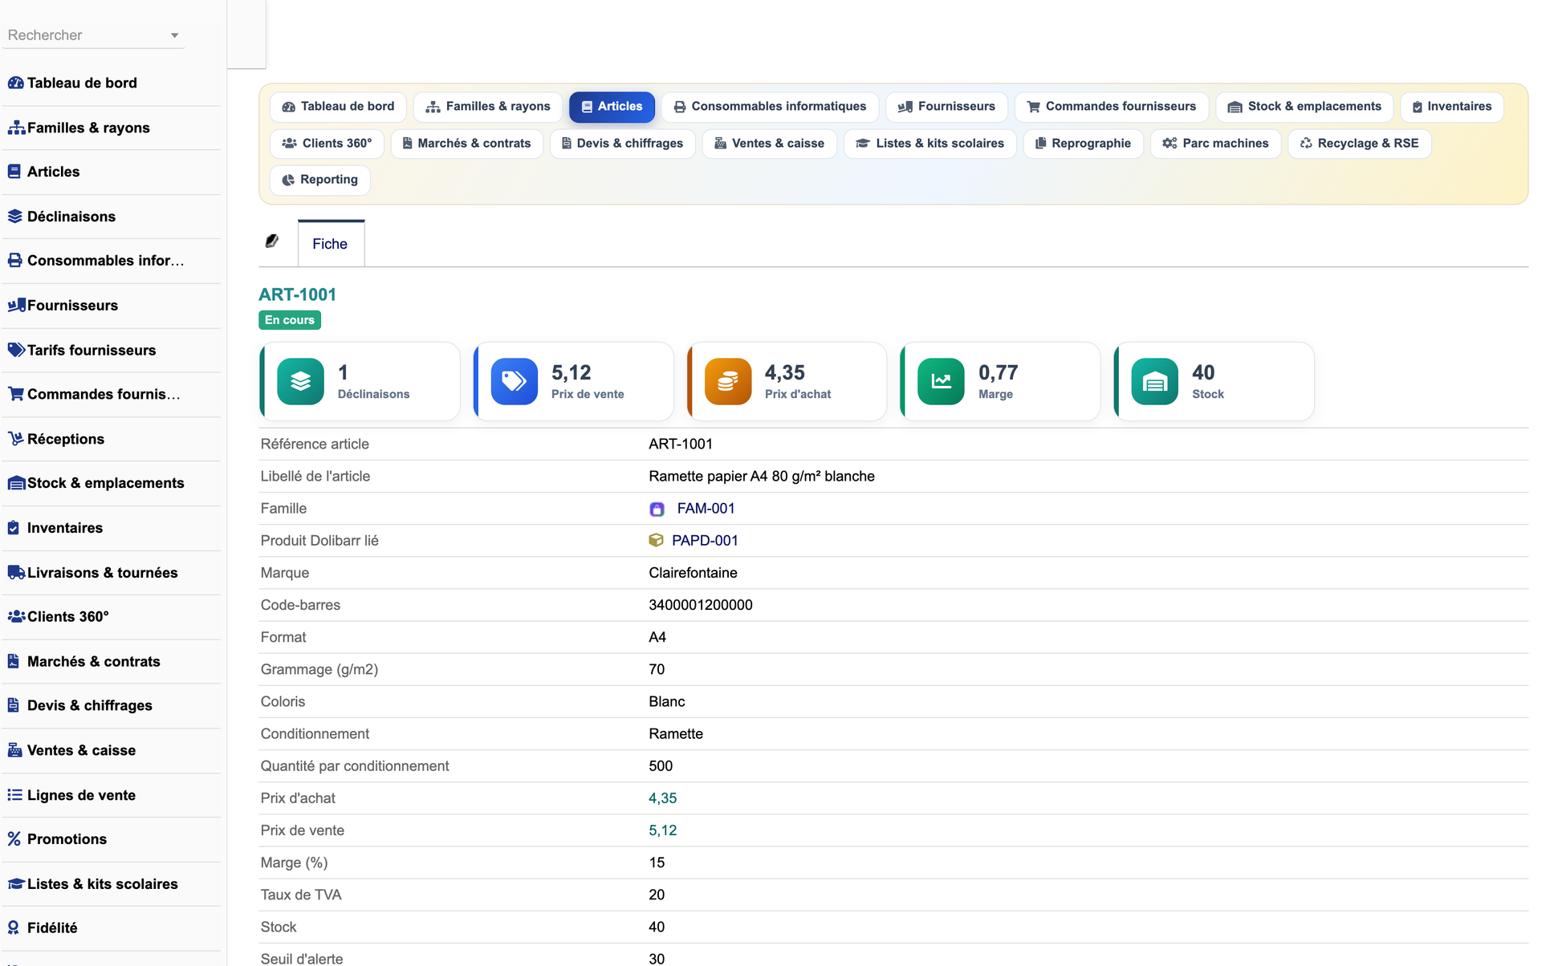The width and height of the screenshot is (1562, 966).
Task: Click the Consommables informatiques sidebar printer icon
Action: [x=14, y=261]
